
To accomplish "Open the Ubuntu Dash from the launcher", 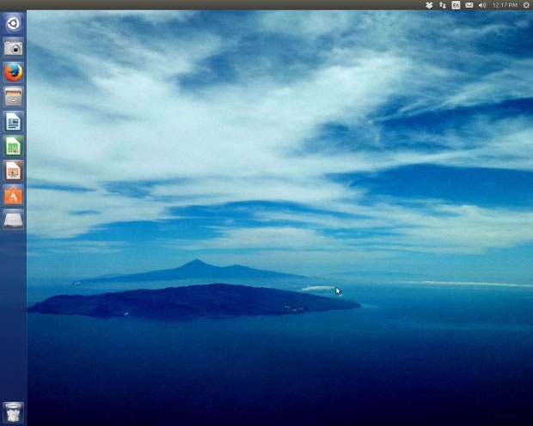I will click(x=13, y=23).
